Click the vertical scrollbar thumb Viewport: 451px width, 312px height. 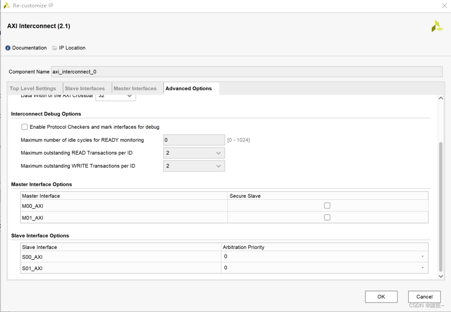pyautogui.click(x=441, y=206)
